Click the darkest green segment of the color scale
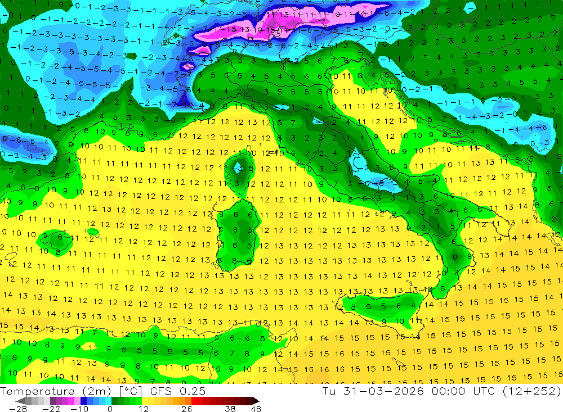 point(114,401)
